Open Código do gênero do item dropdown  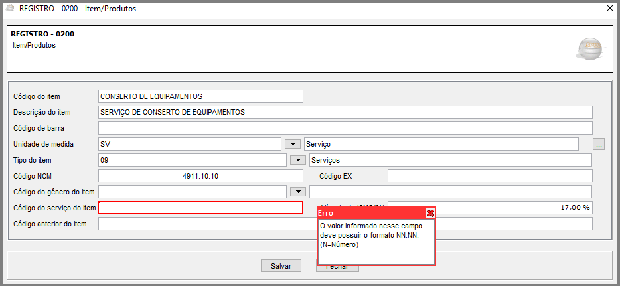(297, 192)
